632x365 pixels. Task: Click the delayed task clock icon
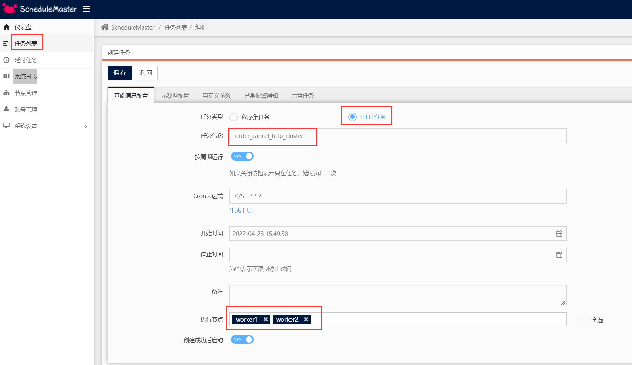coord(6,60)
